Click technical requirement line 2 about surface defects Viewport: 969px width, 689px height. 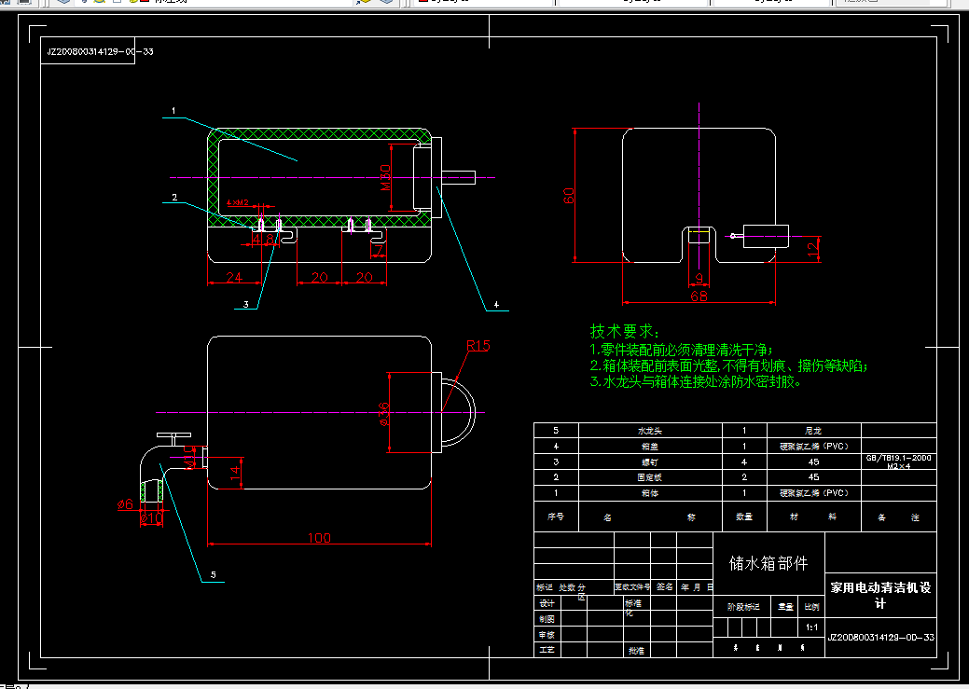728,365
